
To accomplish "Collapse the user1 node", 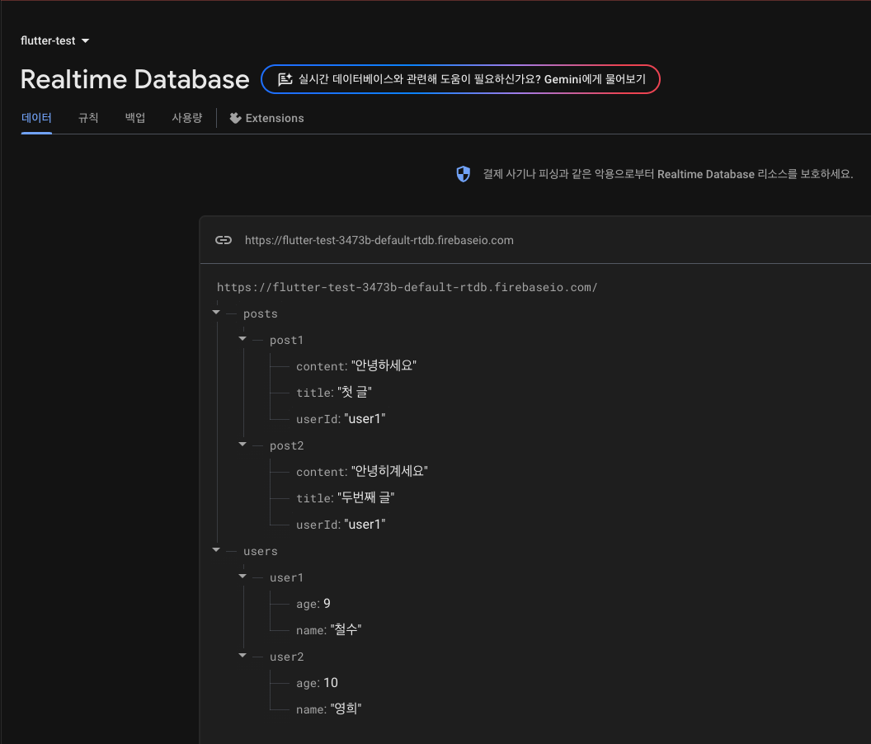I will click(x=242, y=577).
